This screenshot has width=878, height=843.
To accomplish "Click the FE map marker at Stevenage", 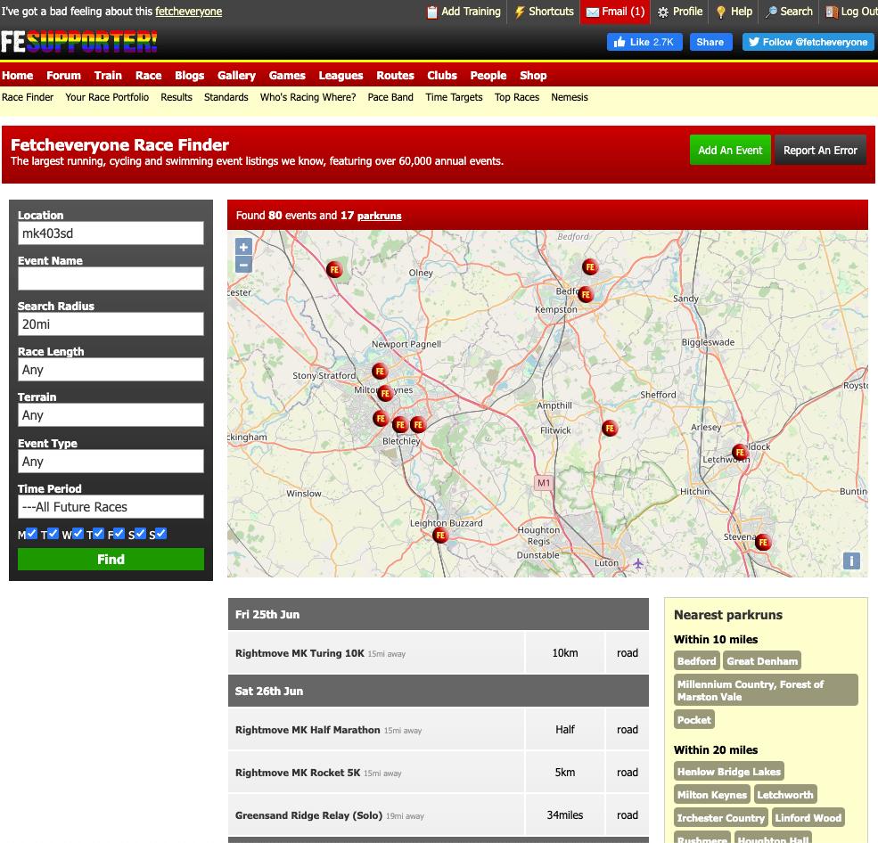I will pos(763,542).
